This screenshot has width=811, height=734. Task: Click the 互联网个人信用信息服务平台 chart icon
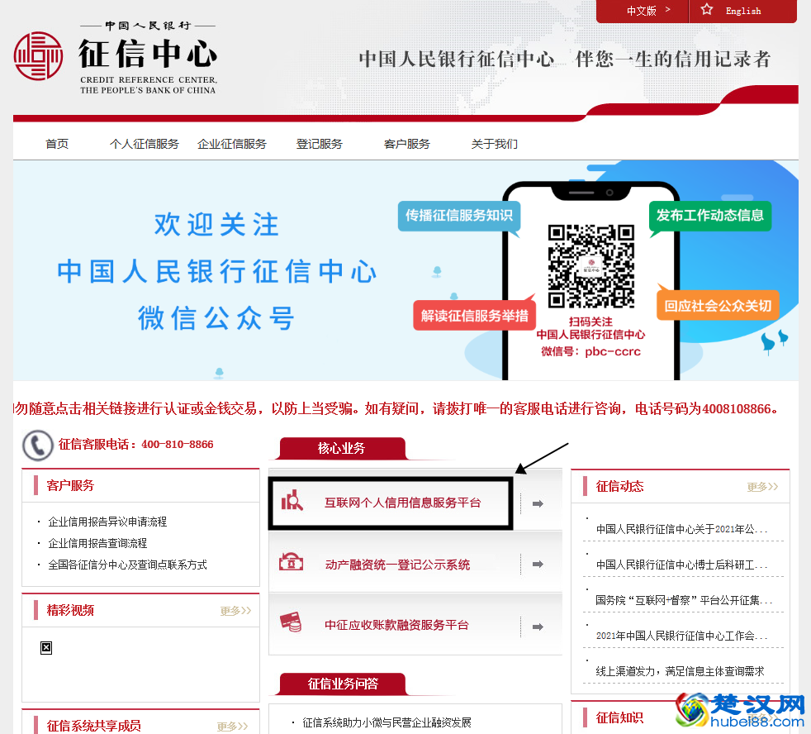pyautogui.click(x=292, y=500)
